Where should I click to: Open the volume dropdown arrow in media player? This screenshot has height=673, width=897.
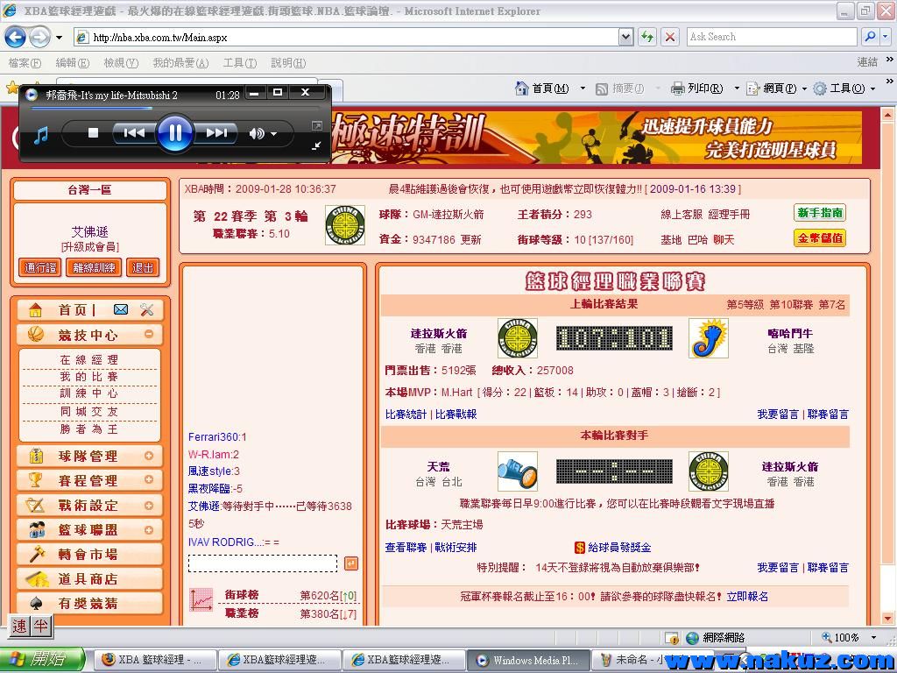(274, 134)
